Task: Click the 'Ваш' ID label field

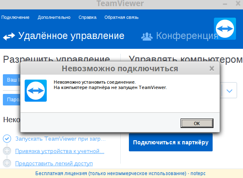Action: tap(12, 80)
